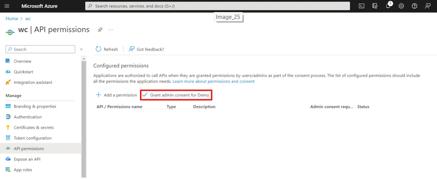Open the Authentication section
This screenshot has height=179, width=437.
tap(28, 117)
